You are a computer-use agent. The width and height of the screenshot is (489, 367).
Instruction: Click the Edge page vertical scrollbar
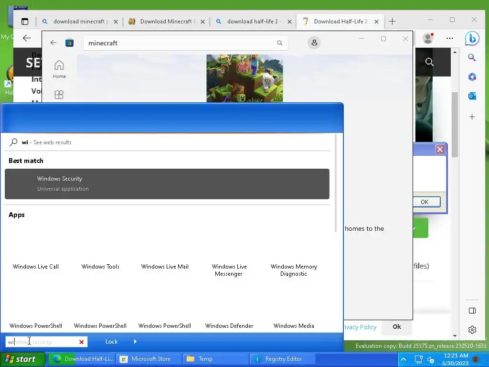pos(455,125)
